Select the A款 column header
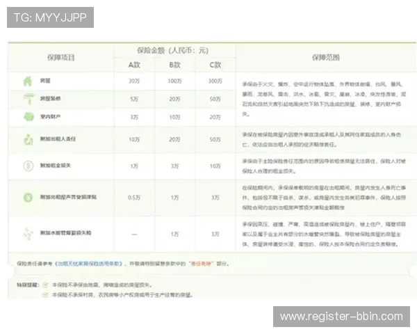417x334 pixels. click(x=134, y=65)
